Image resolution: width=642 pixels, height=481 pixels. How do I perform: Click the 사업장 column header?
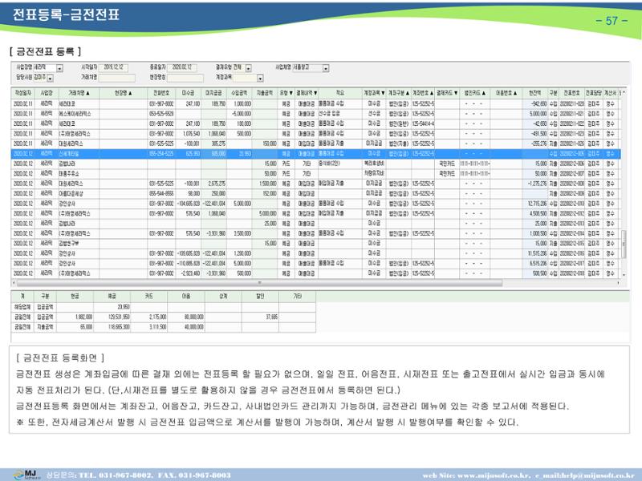click(47, 93)
